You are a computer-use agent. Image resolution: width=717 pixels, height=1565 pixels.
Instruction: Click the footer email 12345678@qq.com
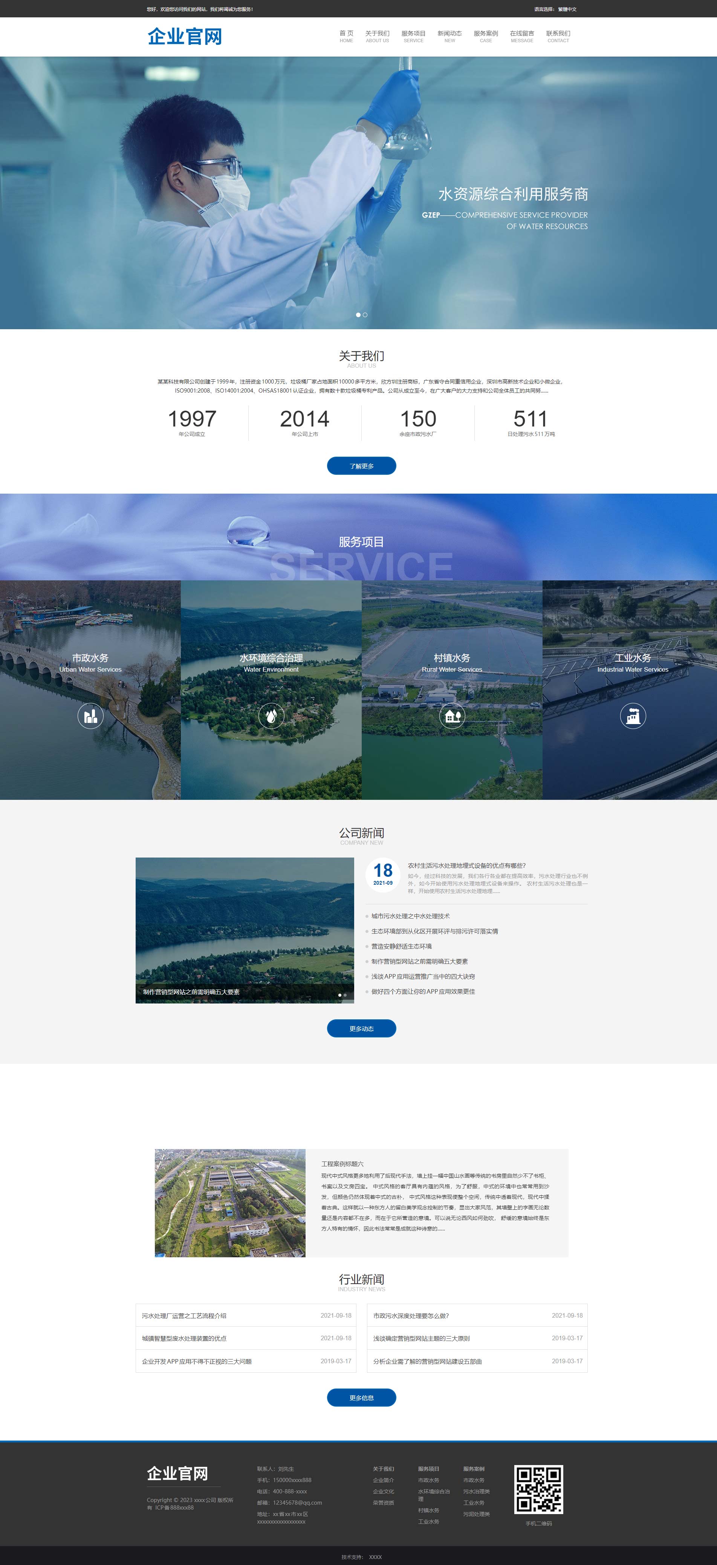[x=298, y=1503]
